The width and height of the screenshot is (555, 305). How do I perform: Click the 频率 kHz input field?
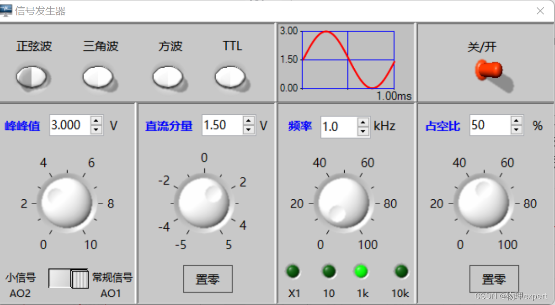(x=339, y=127)
